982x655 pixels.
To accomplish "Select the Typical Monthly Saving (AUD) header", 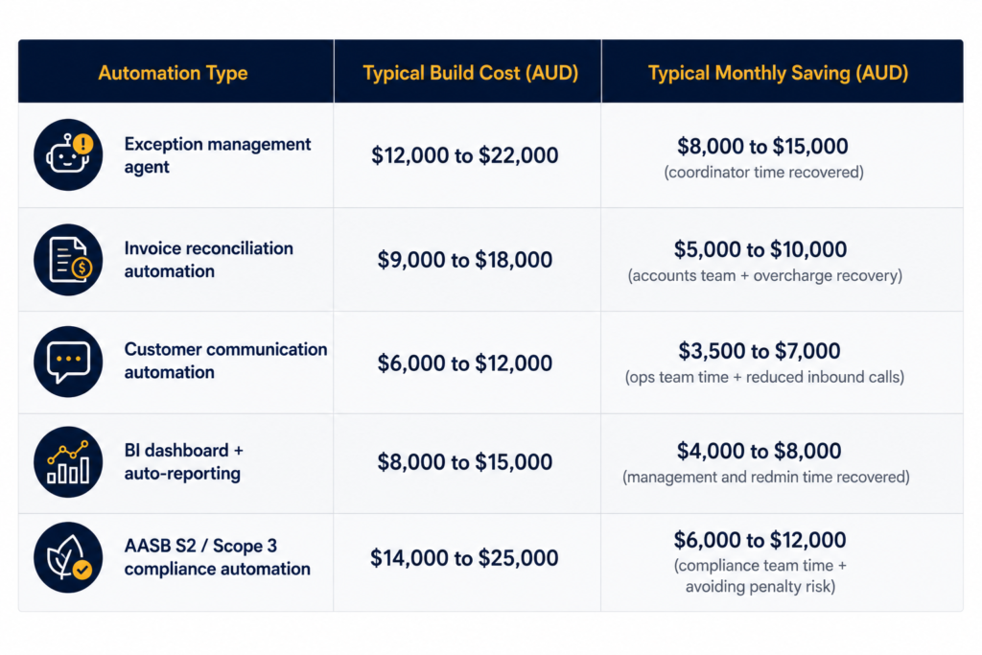I will pyautogui.click(x=778, y=73).
